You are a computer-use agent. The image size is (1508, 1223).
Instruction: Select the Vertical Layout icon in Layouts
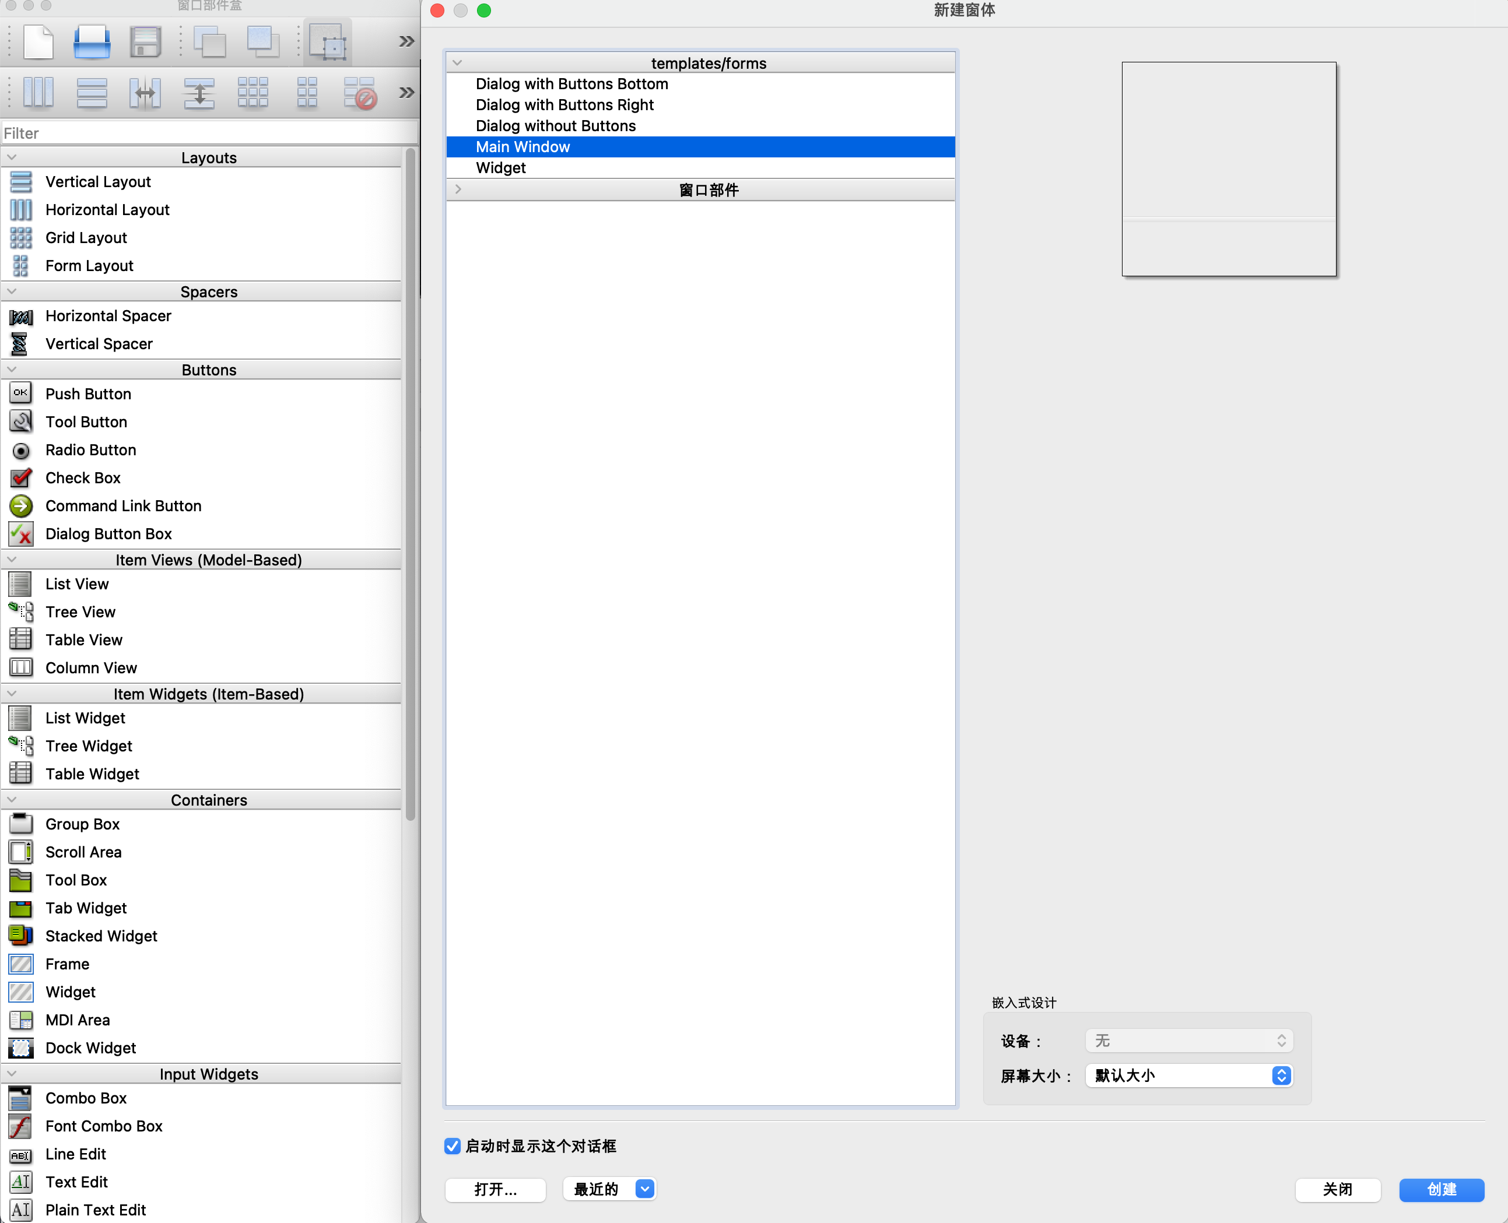[x=20, y=182]
